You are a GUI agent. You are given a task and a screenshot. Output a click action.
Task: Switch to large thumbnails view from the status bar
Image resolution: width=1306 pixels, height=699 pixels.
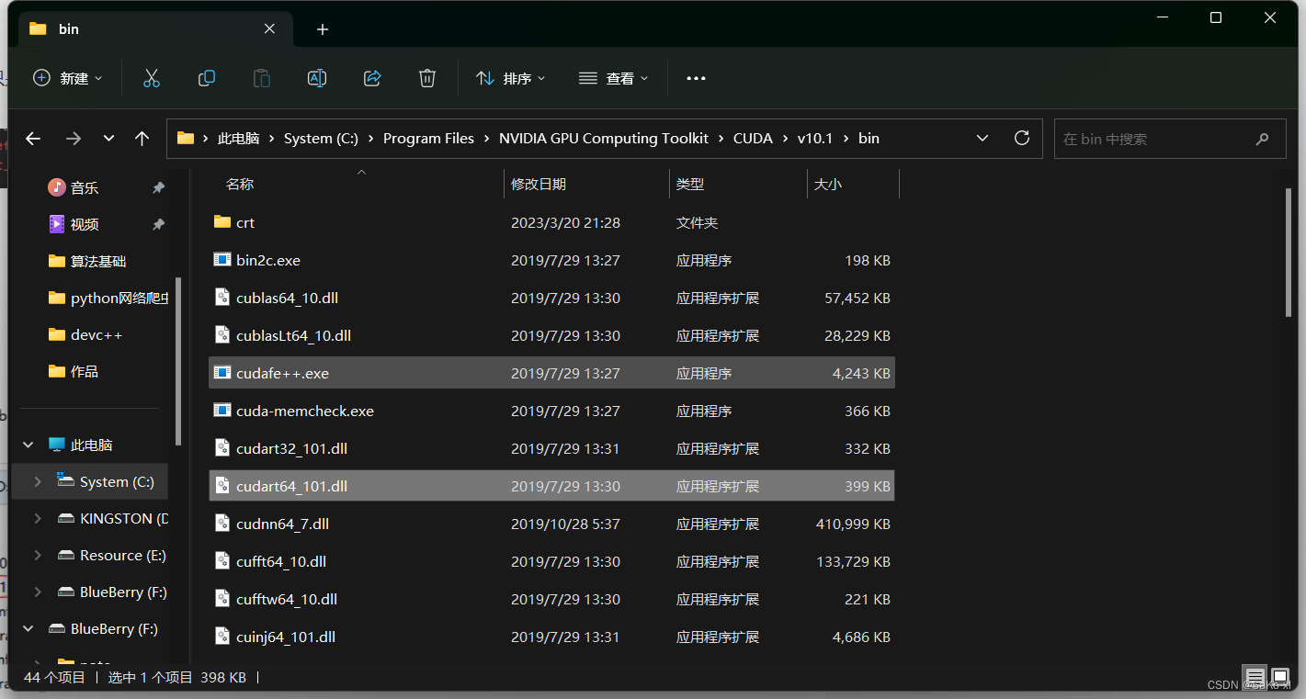(1279, 677)
